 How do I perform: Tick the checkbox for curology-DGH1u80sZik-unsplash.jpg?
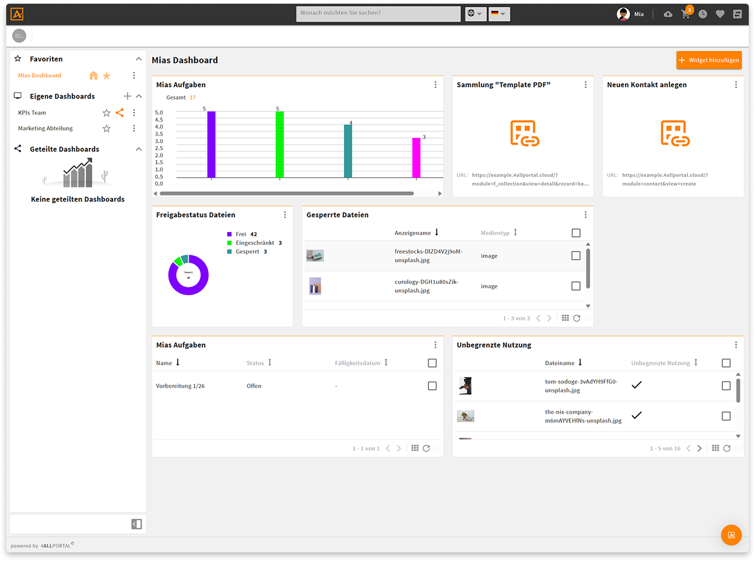pos(576,286)
